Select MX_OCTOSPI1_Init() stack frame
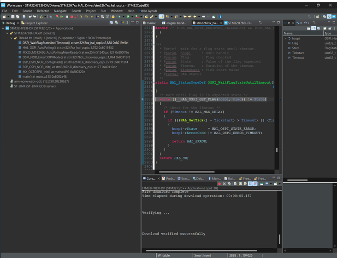Screen dimensions: 337x258 (54, 72)
